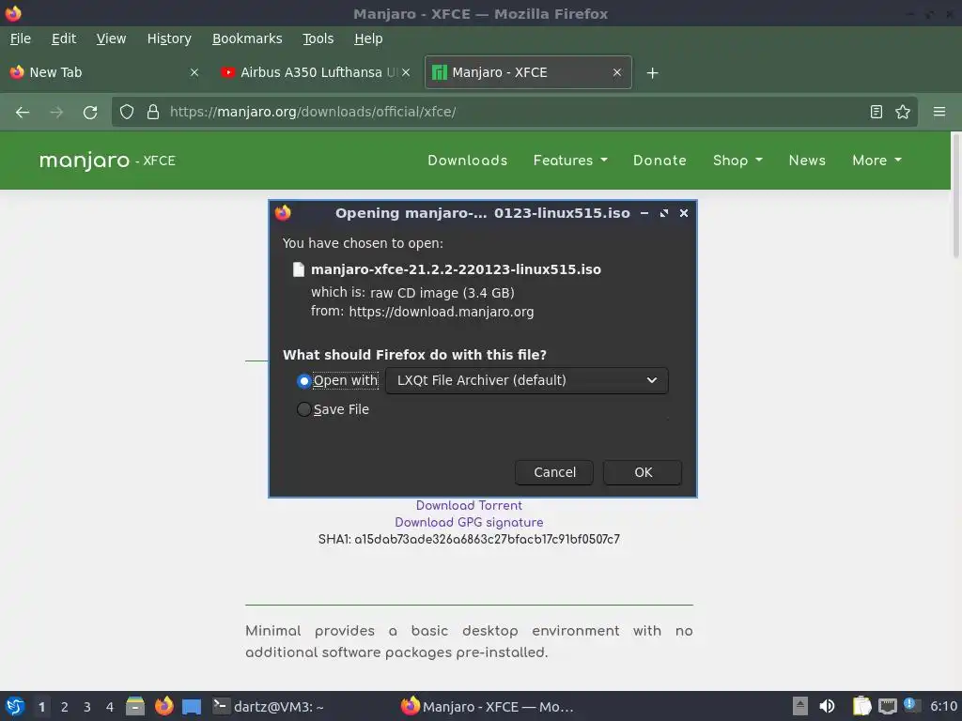The image size is (962, 721).
Task: View site security padlock info
Action: 153,112
